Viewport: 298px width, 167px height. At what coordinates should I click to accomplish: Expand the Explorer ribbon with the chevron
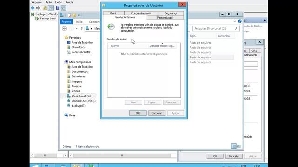tap(235, 21)
